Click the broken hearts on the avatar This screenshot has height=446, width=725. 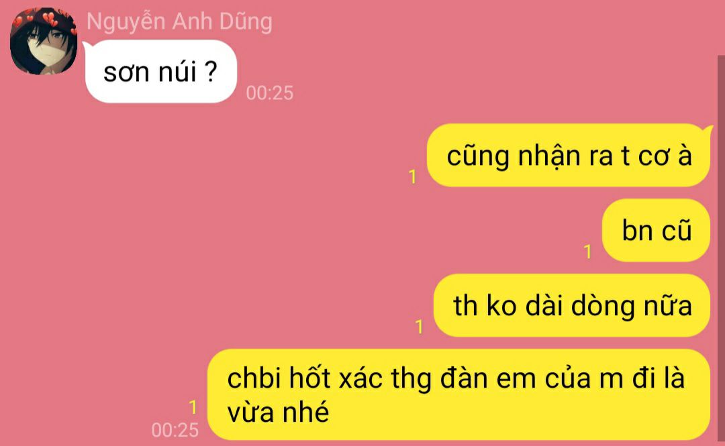50,19
